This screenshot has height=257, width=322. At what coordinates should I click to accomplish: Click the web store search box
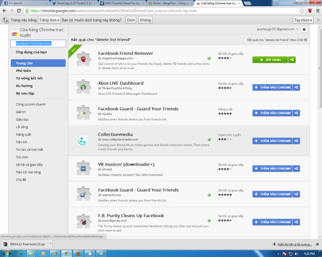38,43
